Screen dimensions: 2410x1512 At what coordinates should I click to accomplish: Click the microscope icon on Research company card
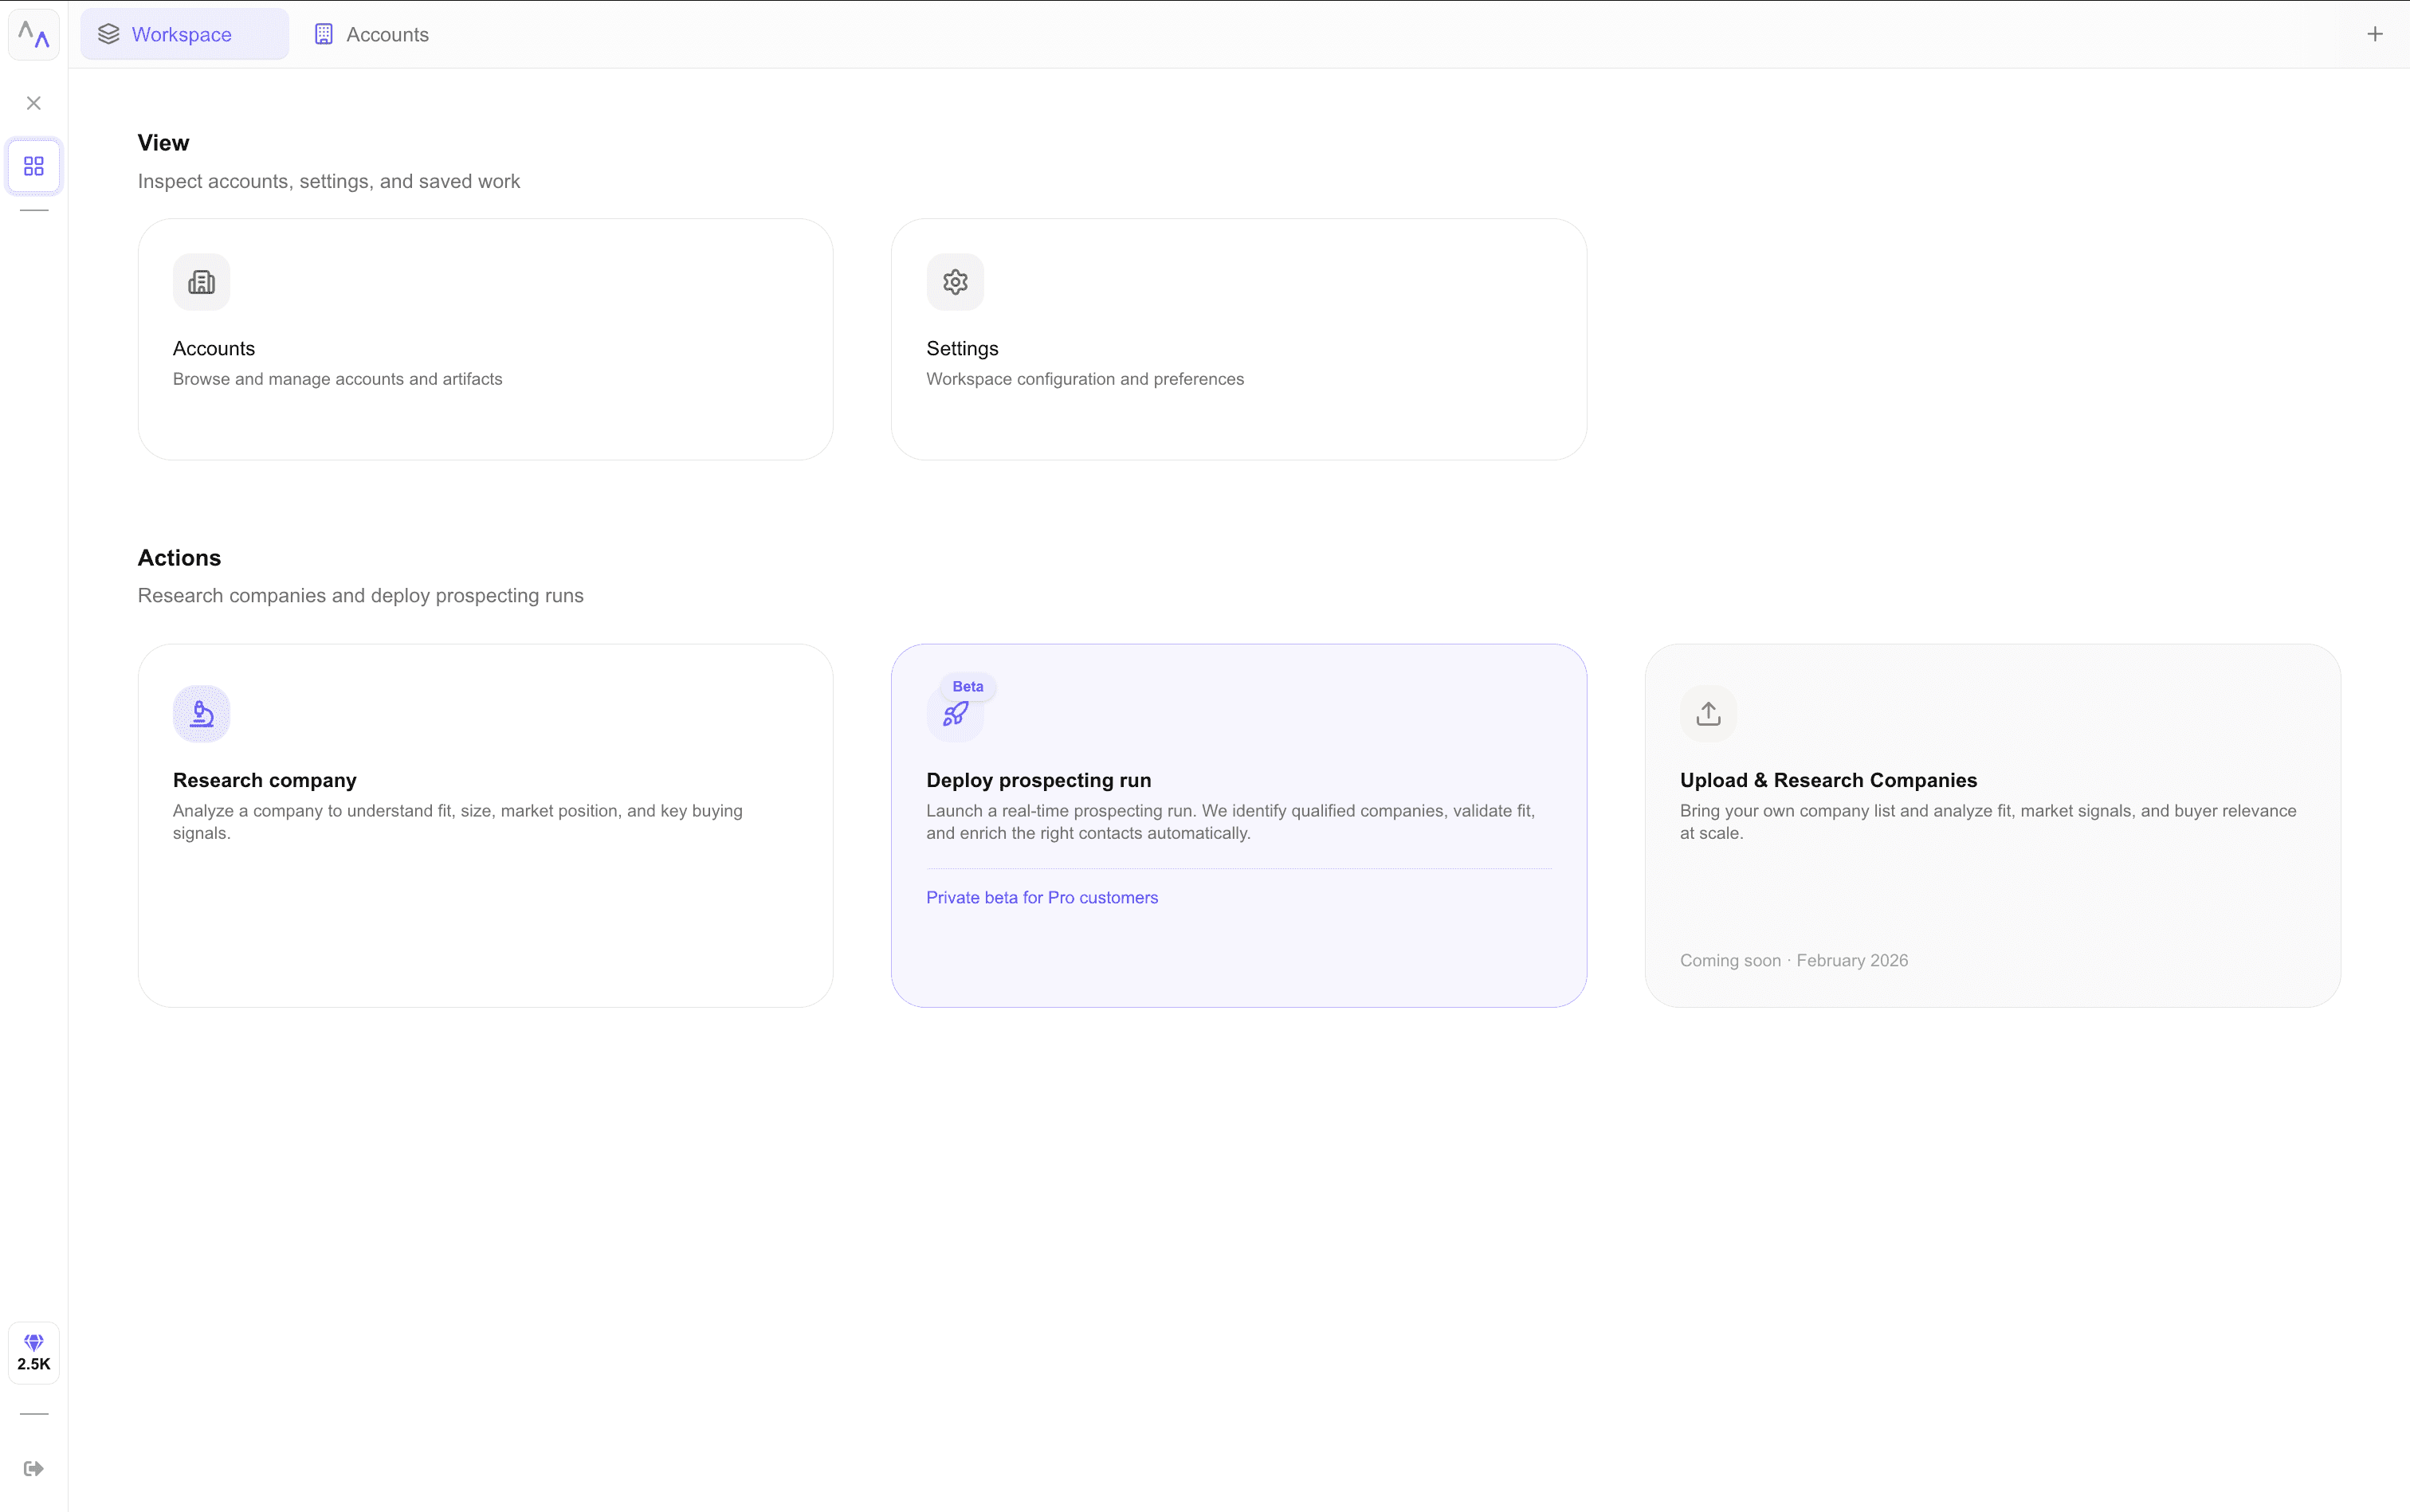pos(201,713)
